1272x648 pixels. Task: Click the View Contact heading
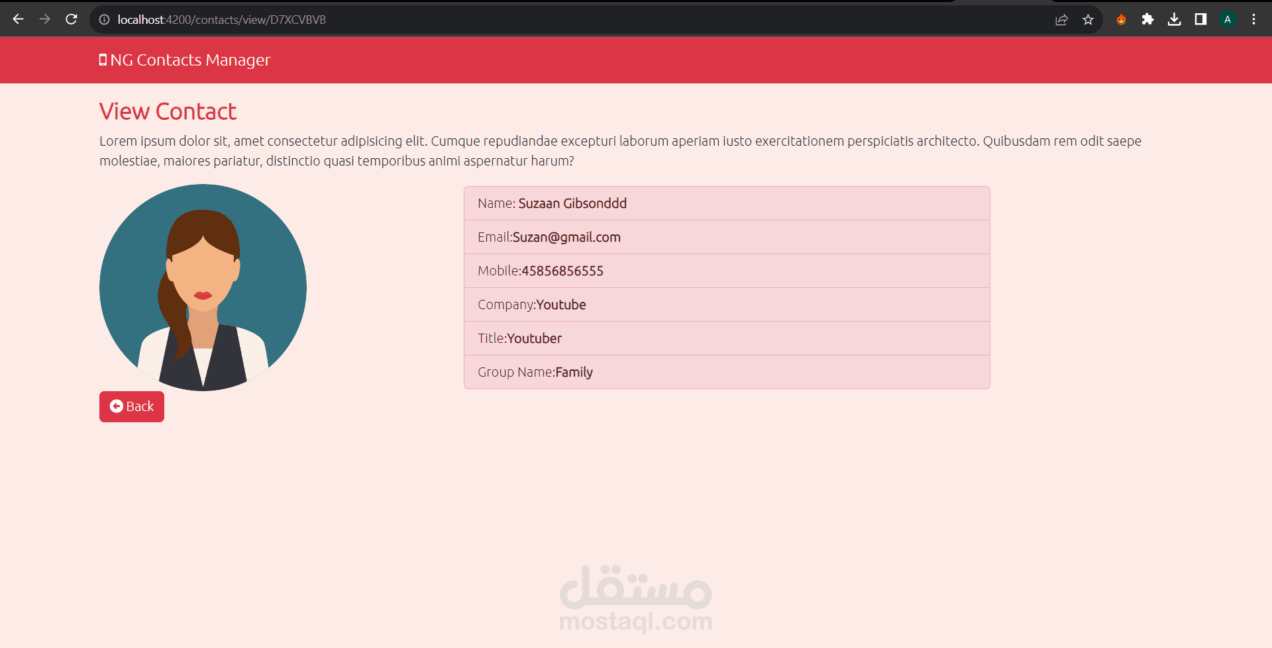click(x=168, y=111)
